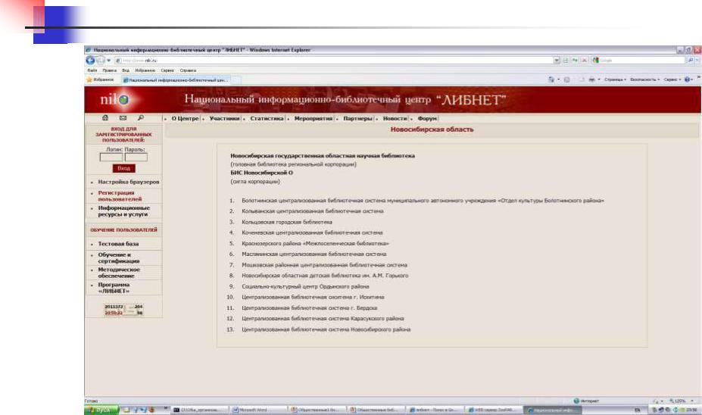Click the browser Back arrow button
Screen dimensions: 702x415
pos(90,60)
